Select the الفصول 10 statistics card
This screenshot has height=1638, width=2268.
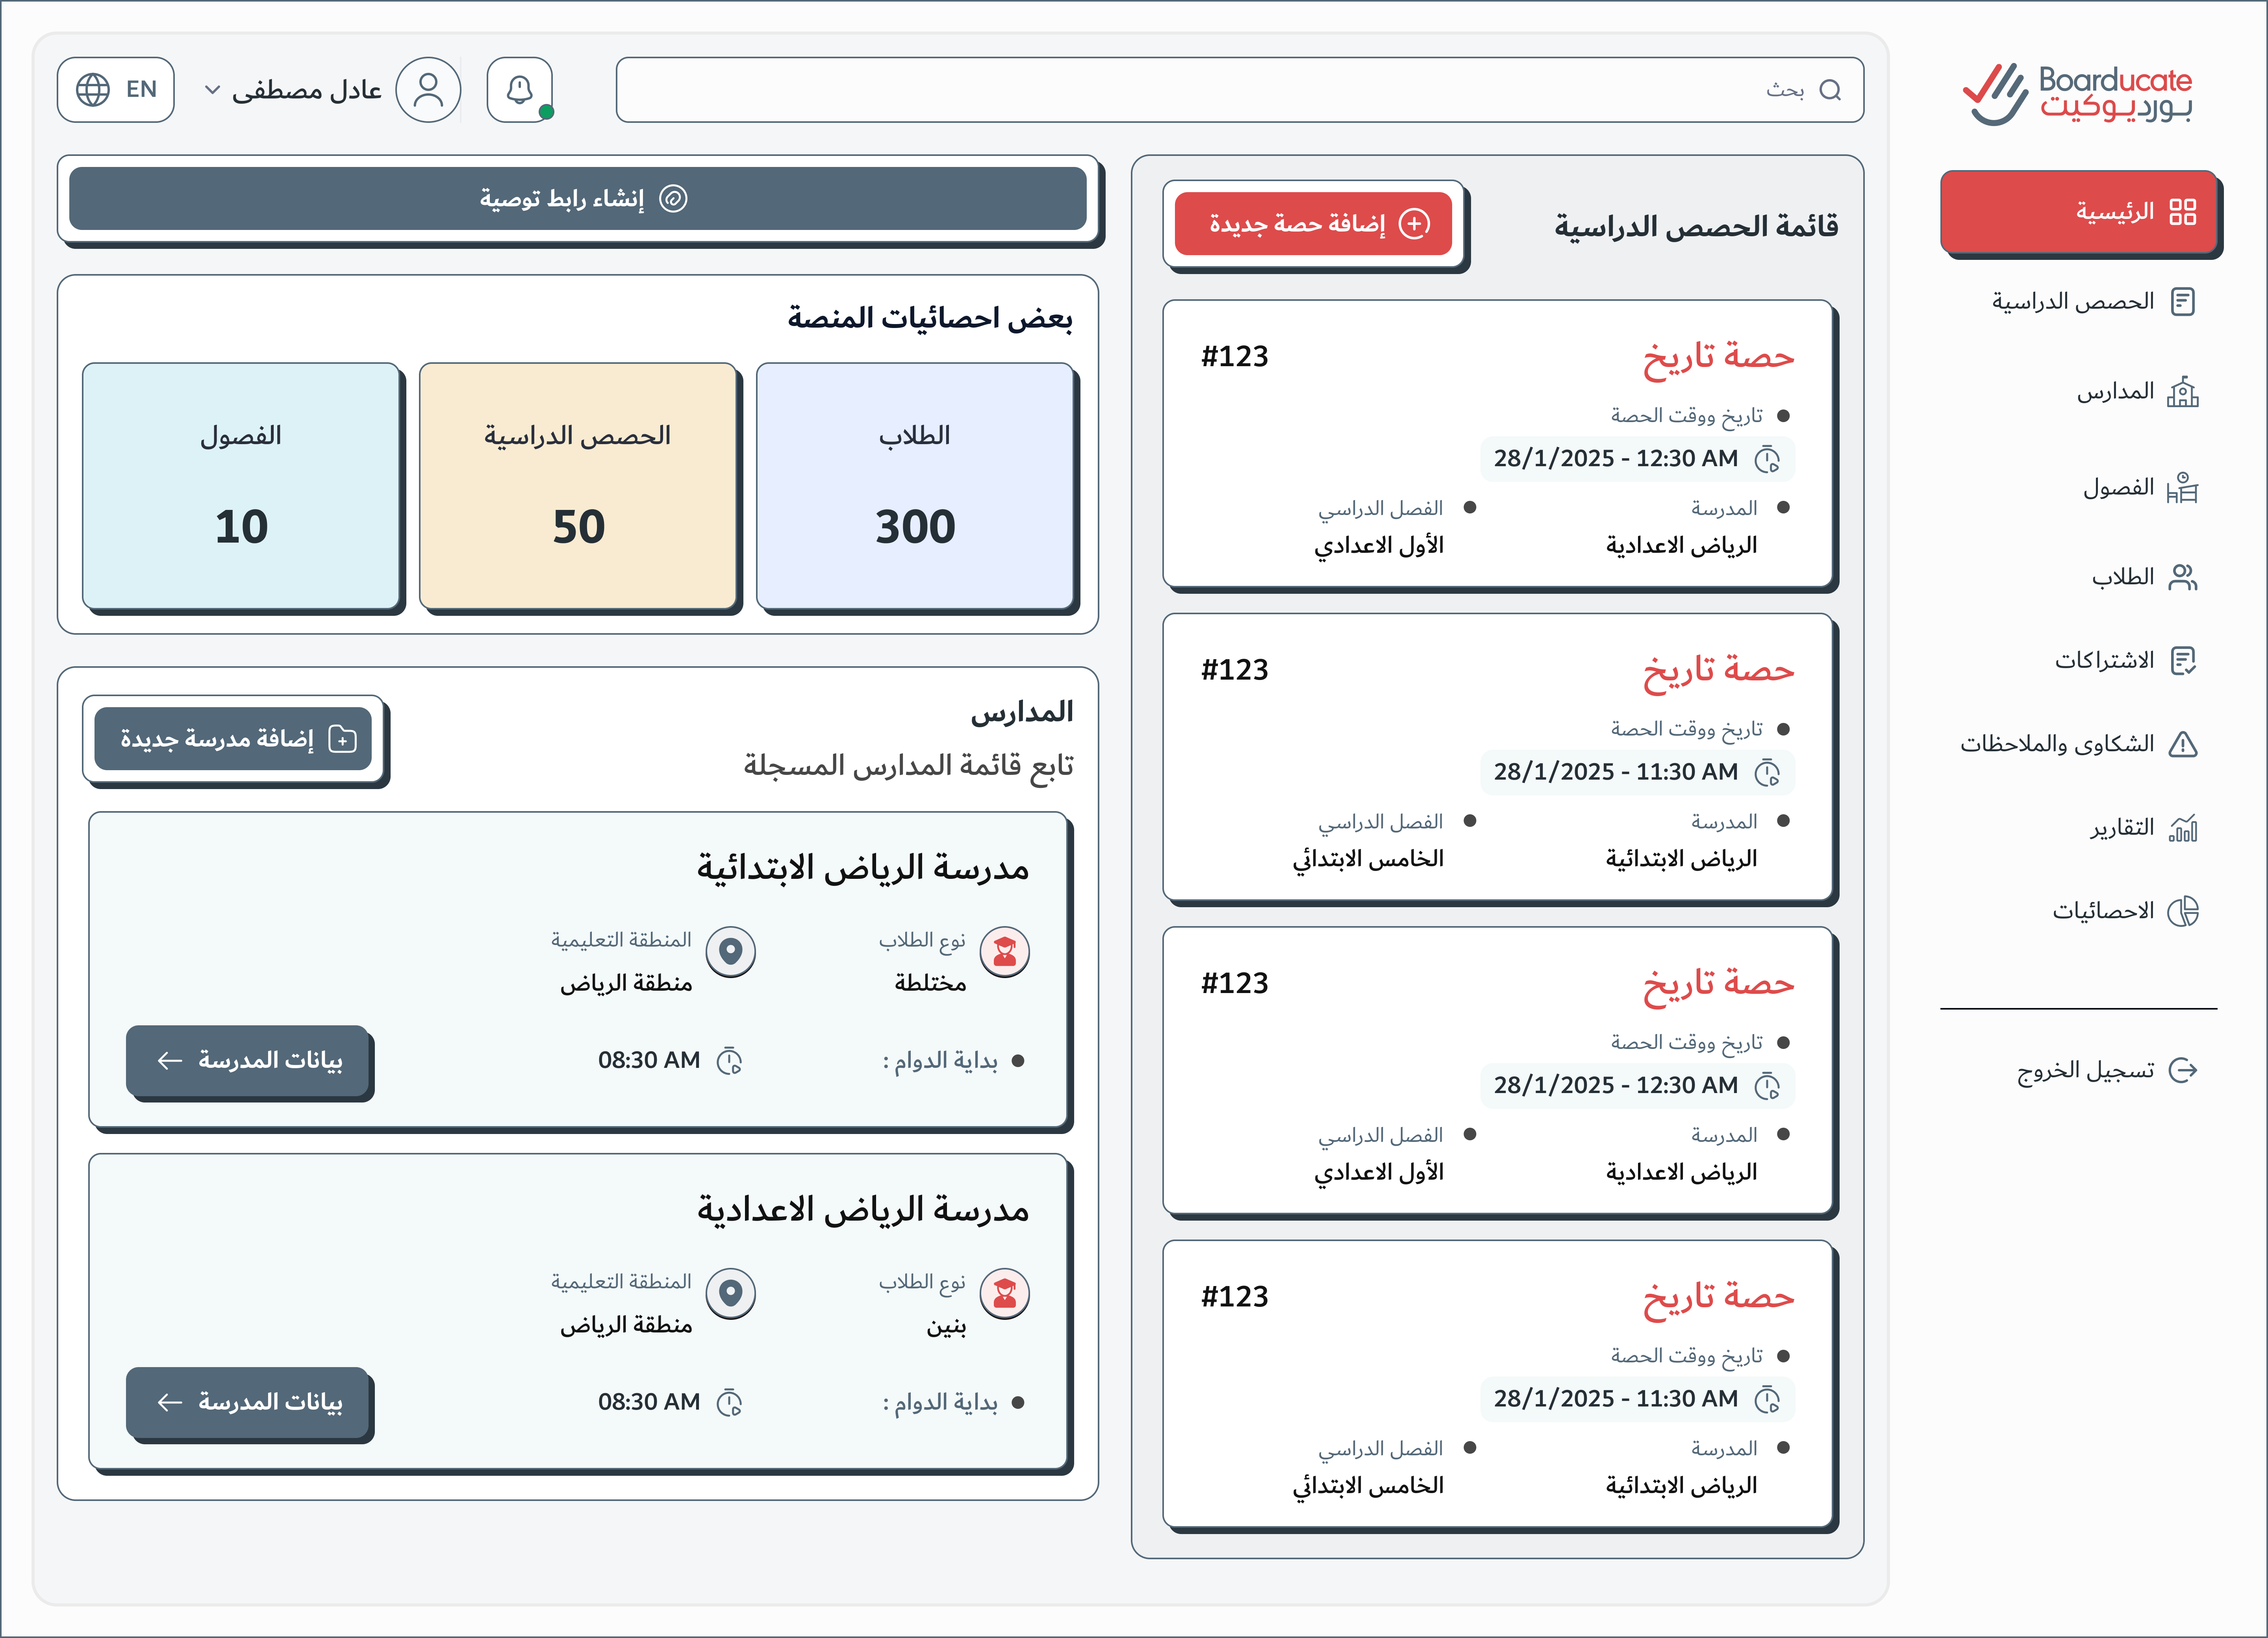coord(240,485)
